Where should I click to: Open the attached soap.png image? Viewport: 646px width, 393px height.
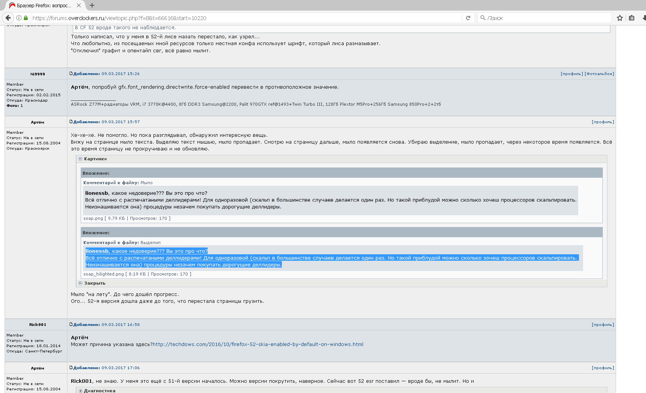click(331, 200)
